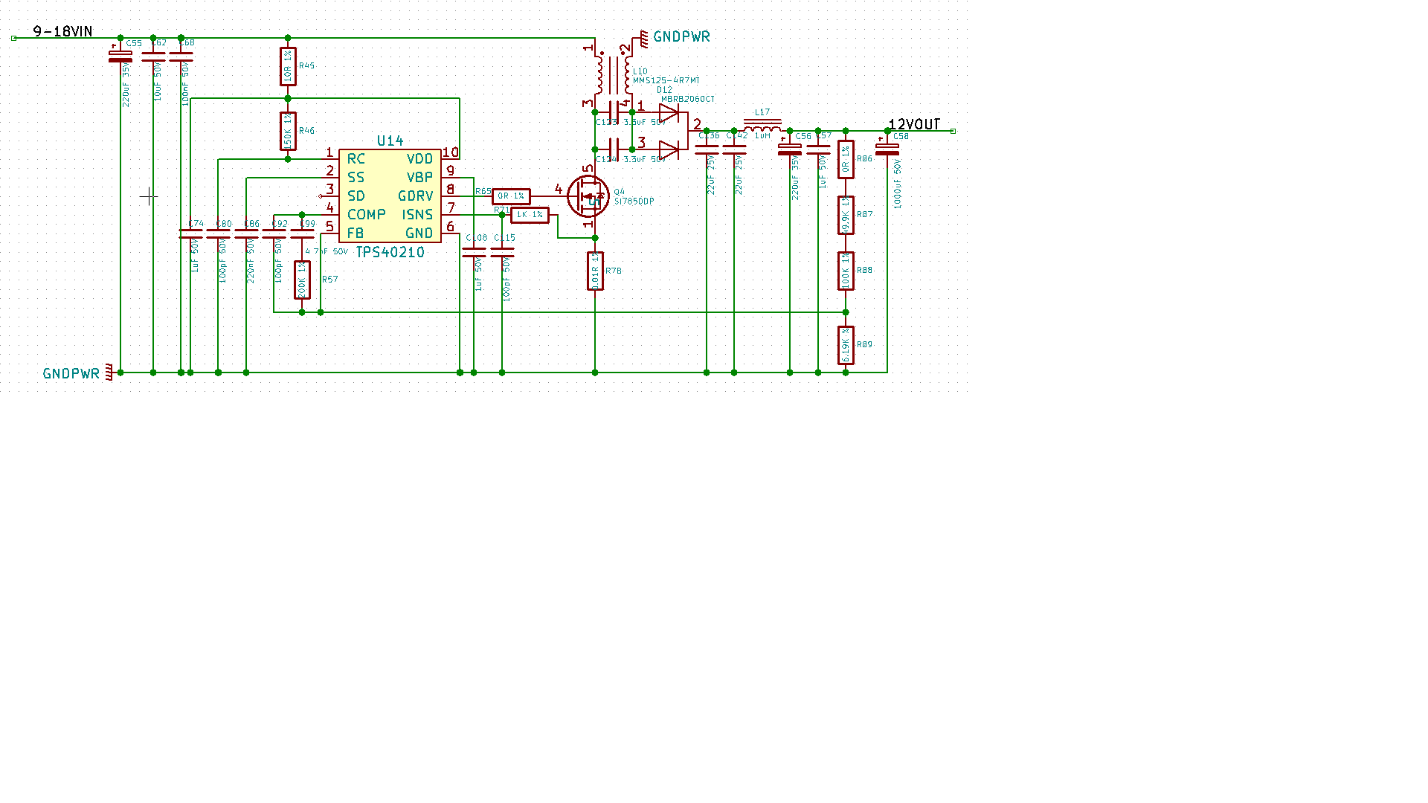This screenshot has width=1428, height=803.
Task: Click the Q4 Si7850DP MOSFET symbol
Action: click(x=588, y=196)
